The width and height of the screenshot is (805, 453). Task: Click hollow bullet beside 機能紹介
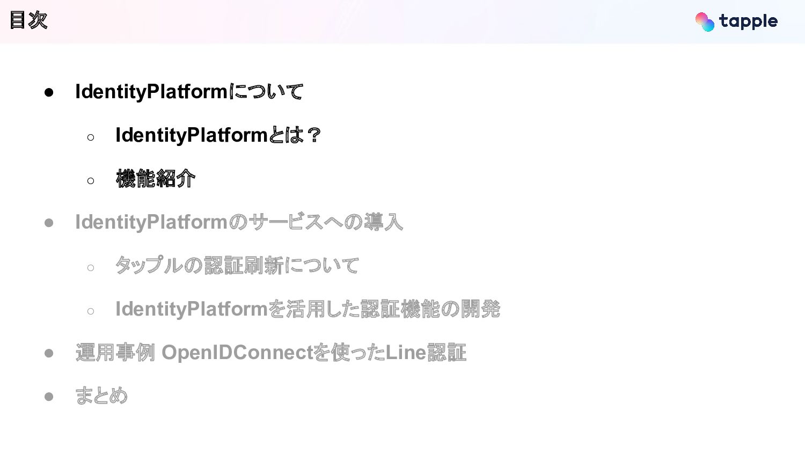[x=91, y=181]
